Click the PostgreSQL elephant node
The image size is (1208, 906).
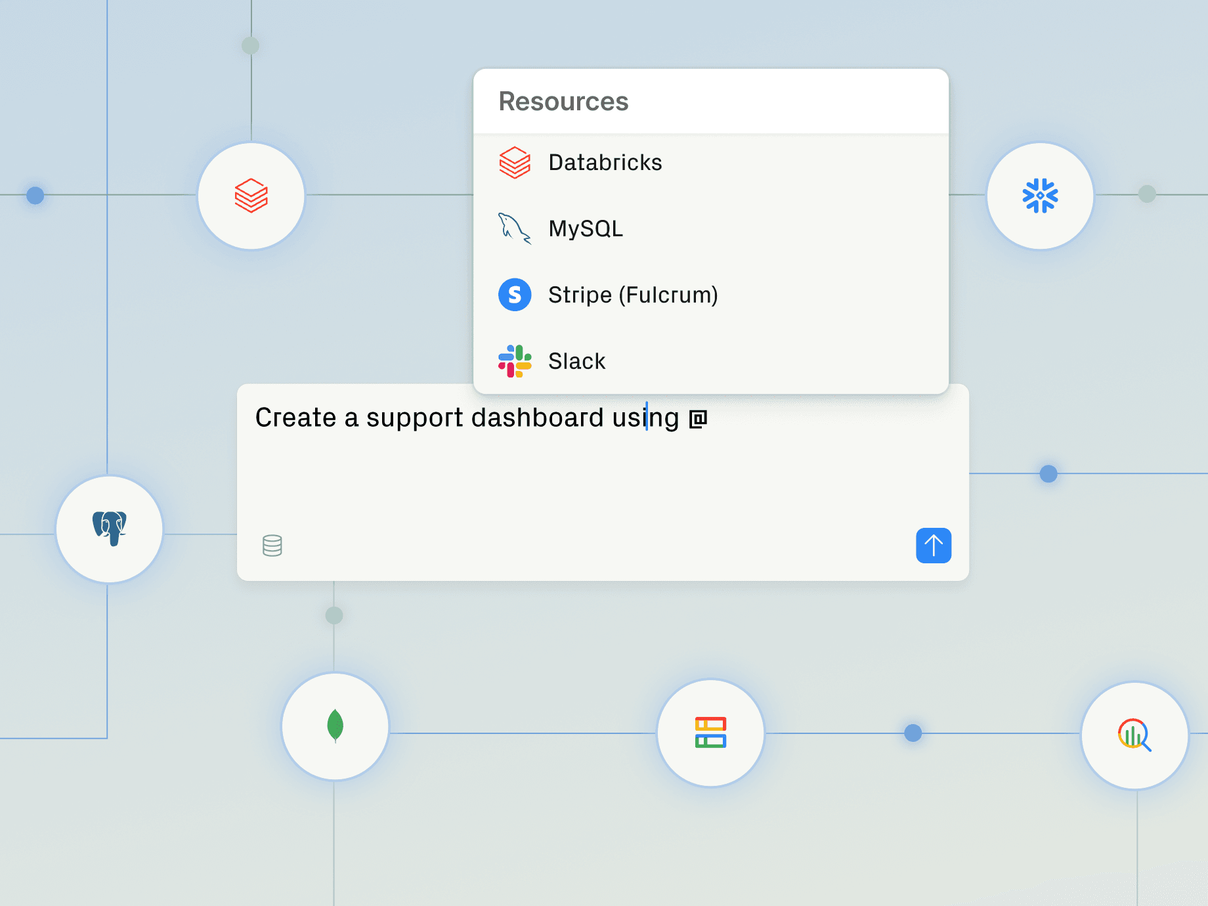(x=109, y=529)
